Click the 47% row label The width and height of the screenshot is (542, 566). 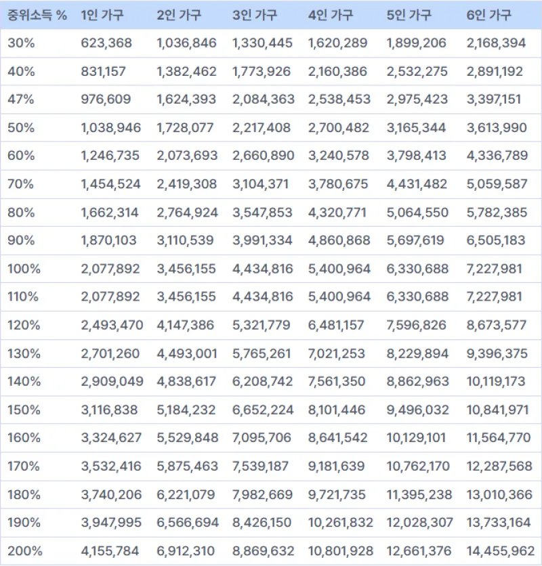tap(21, 100)
